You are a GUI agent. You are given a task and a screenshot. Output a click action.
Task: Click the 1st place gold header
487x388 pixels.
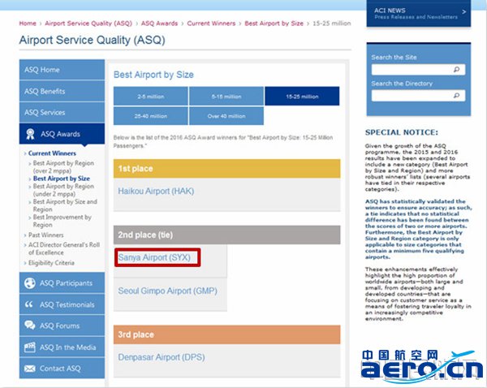pyautogui.click(x=226, y=168)
